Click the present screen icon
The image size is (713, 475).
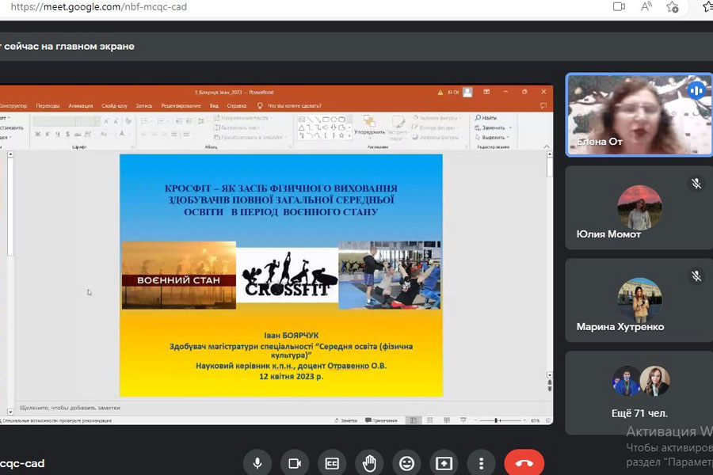coord(444,463)
